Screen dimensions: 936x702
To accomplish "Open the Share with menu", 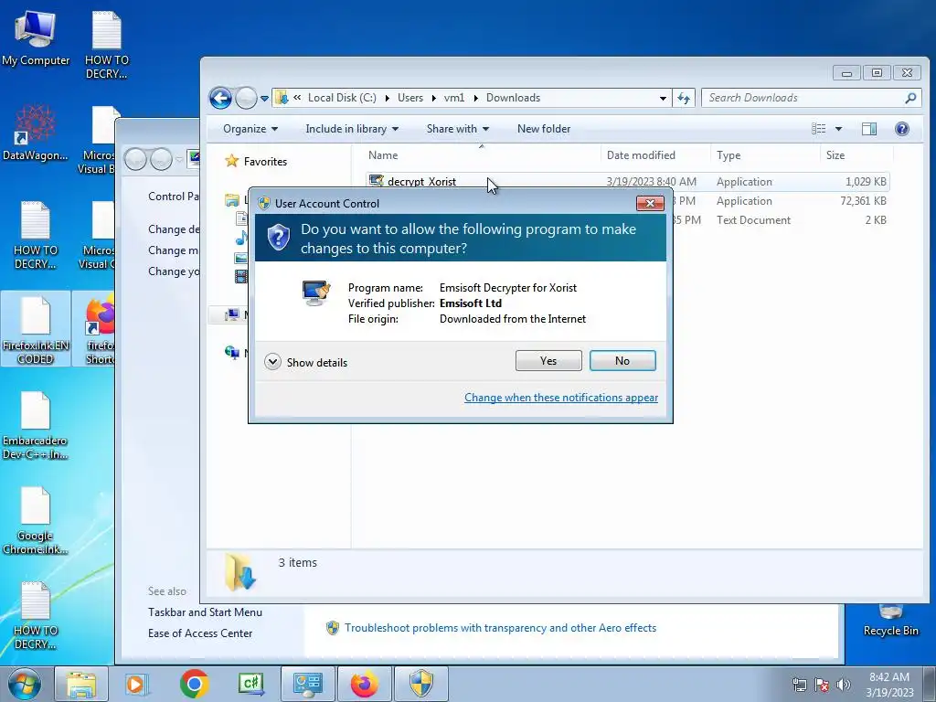I will [457, 129].
